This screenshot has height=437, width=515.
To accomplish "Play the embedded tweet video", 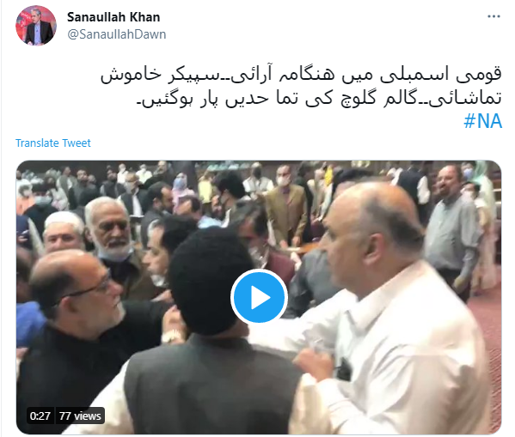I will (259, 297).
